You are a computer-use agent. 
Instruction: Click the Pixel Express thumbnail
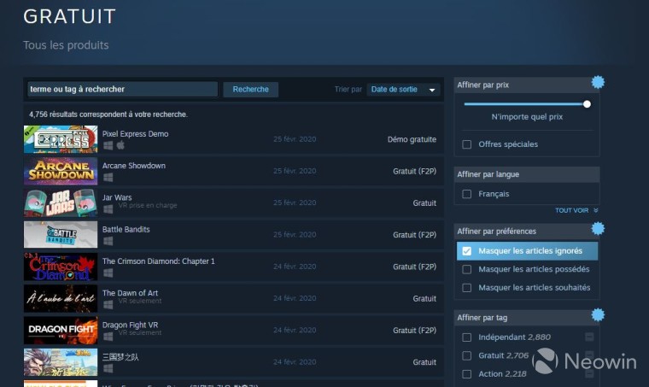[61, 139]
